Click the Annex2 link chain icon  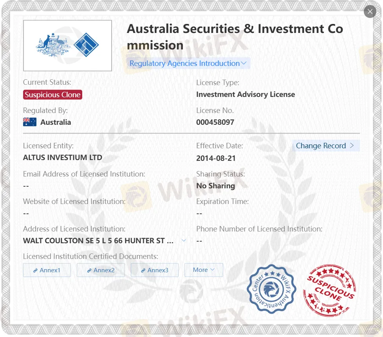tap(89, 270)
